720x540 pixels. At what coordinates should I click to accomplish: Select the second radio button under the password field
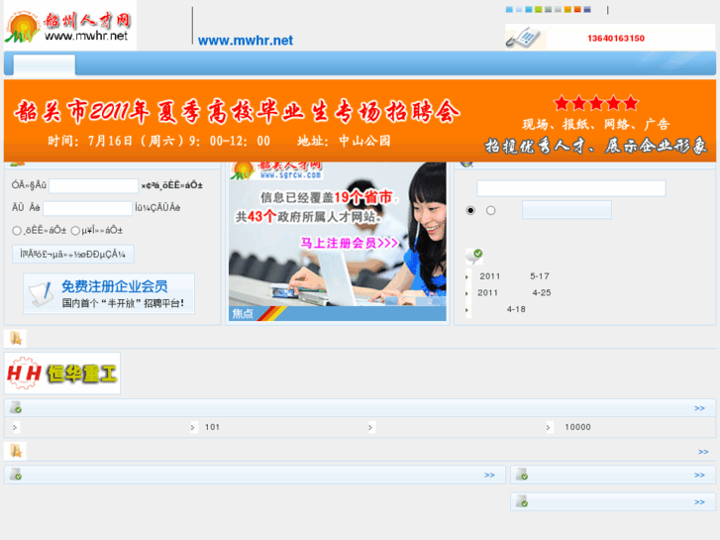coord(76,231)
